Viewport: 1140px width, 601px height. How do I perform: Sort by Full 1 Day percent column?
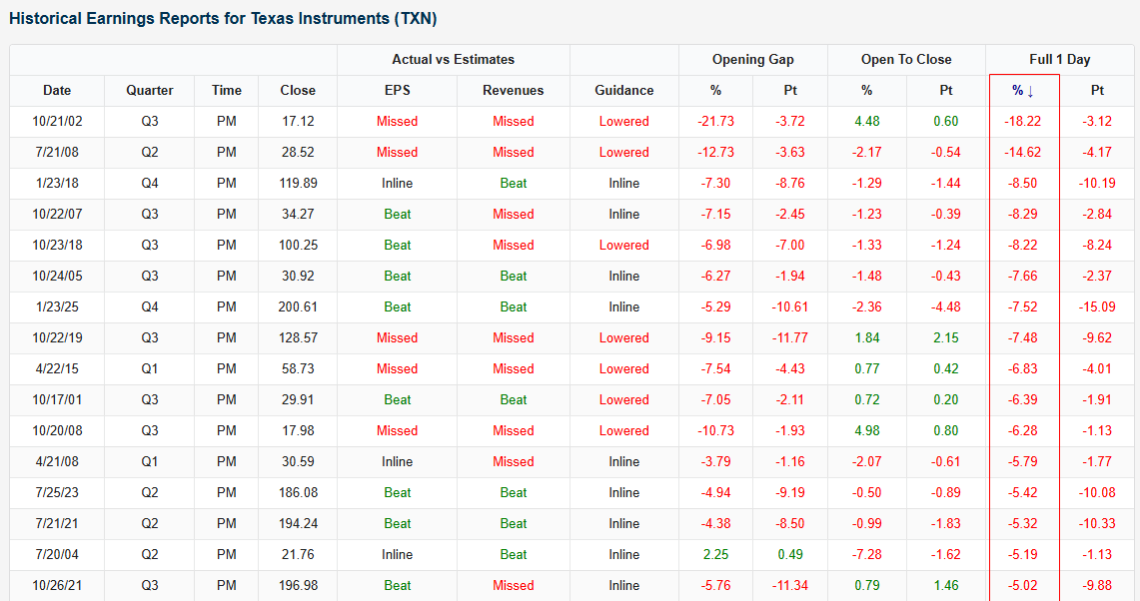pyautogui.click(x=1024, y=90)
